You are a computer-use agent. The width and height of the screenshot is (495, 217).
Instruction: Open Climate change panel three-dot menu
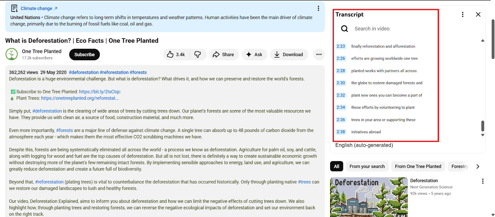(x=318, y=8)
